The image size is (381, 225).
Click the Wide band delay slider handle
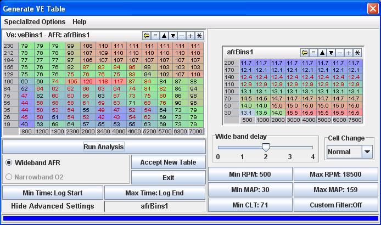click(266, 147)
